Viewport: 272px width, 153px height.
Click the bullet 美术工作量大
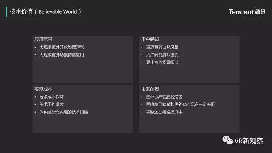51,105
